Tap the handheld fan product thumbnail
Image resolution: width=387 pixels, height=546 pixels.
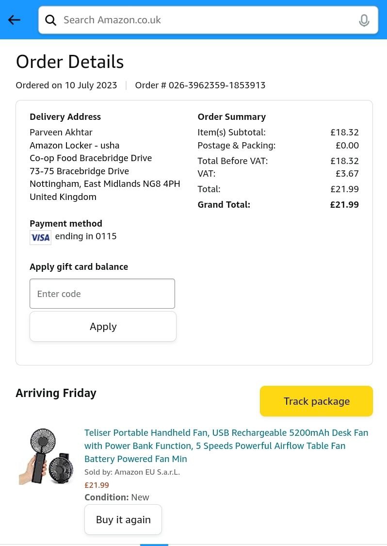pyautogui.click(x=46, y=456)
